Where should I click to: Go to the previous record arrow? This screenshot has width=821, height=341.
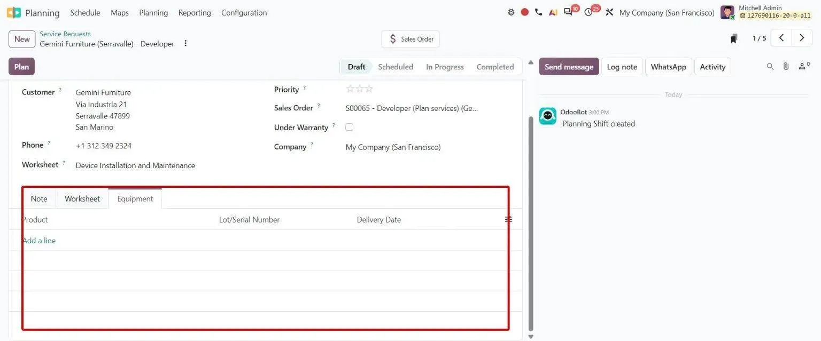781,38
